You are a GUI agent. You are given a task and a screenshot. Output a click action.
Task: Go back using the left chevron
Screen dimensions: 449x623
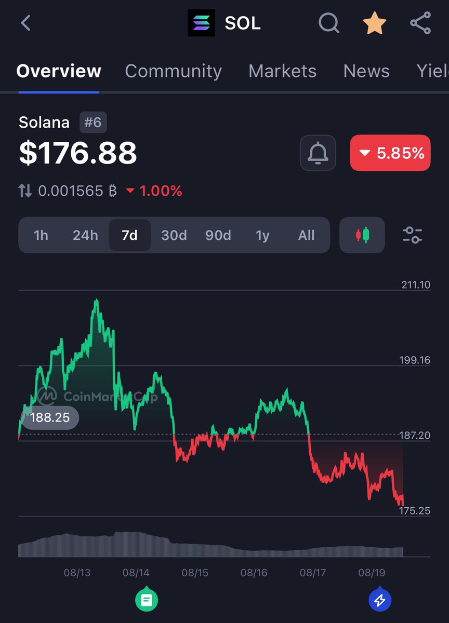26,23
